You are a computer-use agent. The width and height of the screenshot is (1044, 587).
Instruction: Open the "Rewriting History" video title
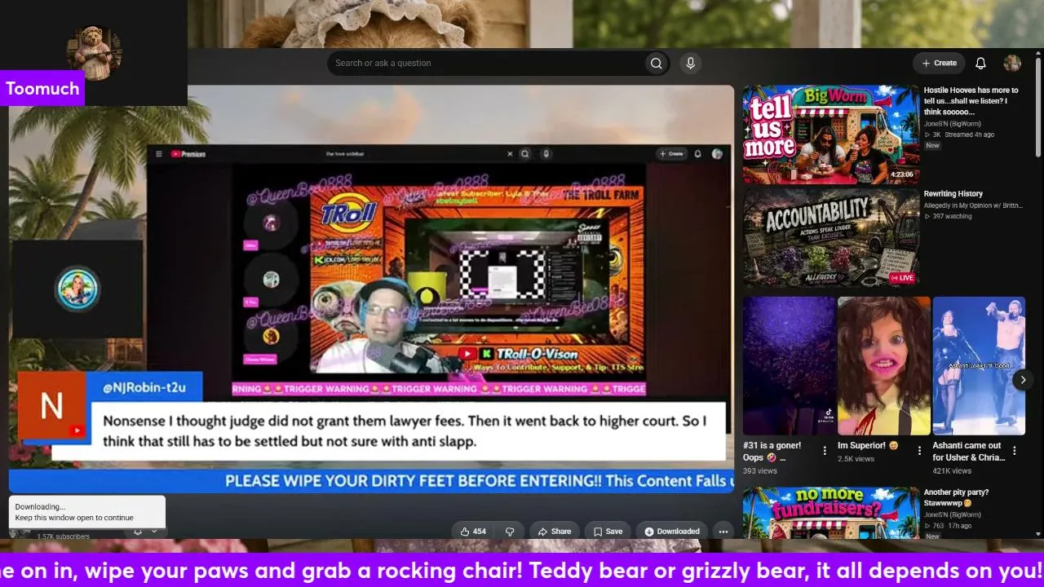(953, 194)
